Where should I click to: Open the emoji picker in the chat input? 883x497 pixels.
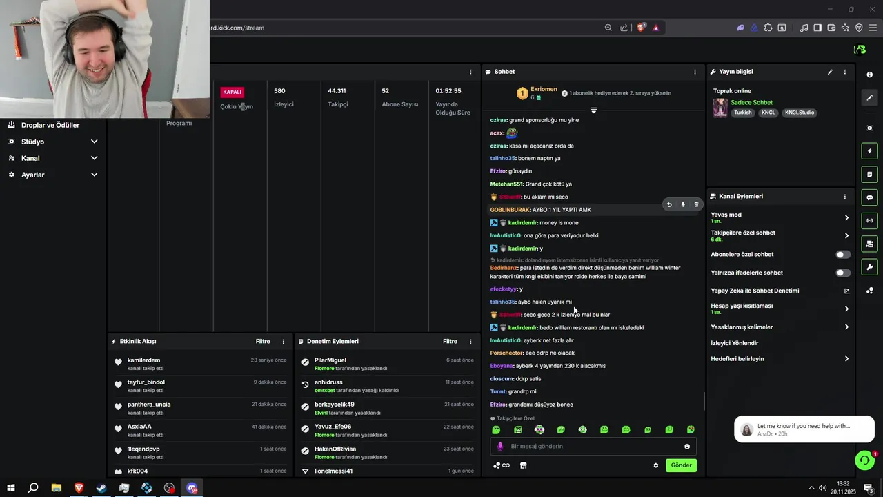click(687, 447)
